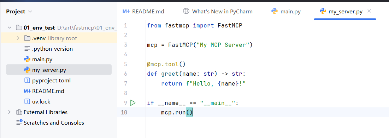This screenshot has width=389, height=138.
Task: Click the "My MCP Server" string
Action: click(223, 45)
